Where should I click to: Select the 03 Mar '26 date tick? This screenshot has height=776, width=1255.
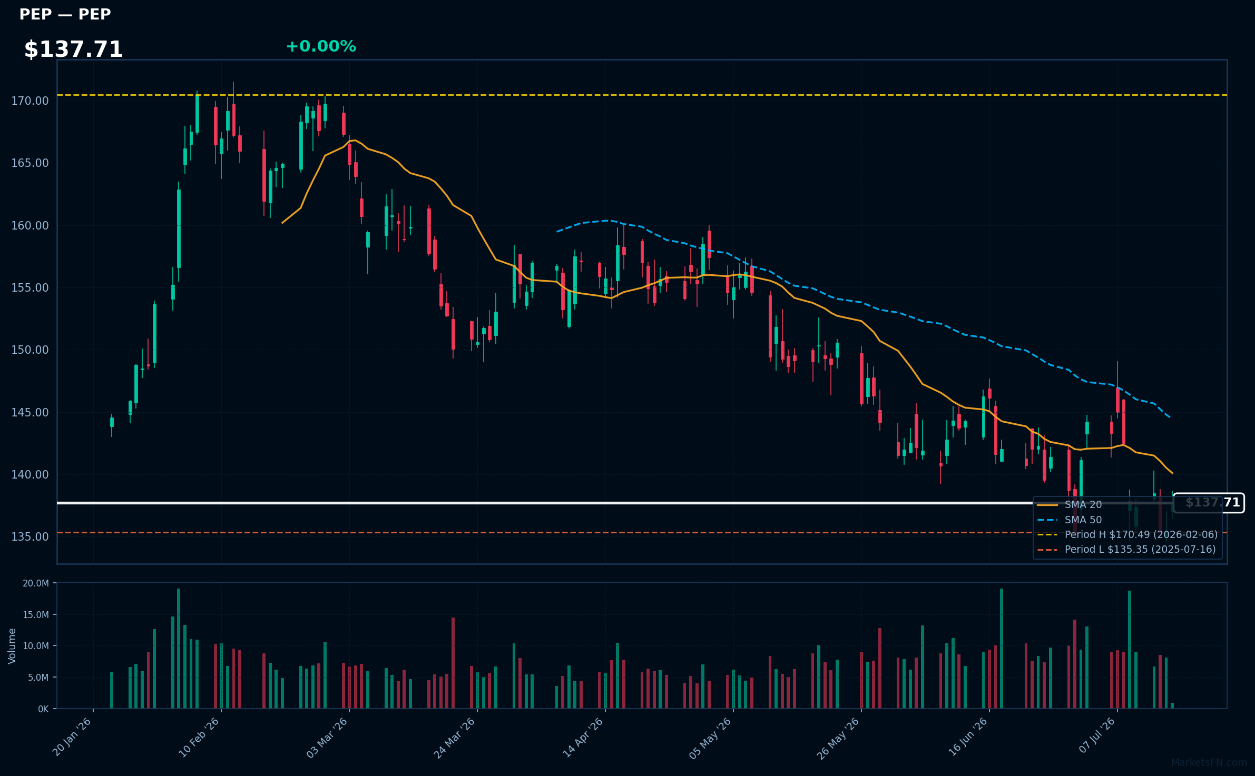pyautogui.click(x=327, y=737)
